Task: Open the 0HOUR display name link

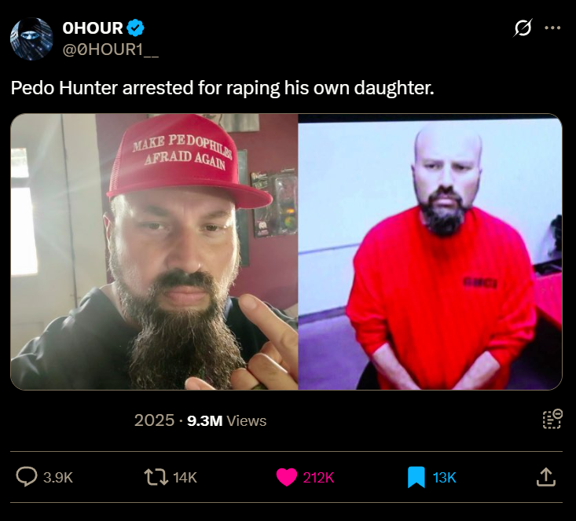Action: click(93, 28)
